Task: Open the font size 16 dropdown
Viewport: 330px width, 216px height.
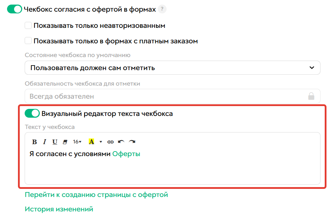Action: (77, 142)
